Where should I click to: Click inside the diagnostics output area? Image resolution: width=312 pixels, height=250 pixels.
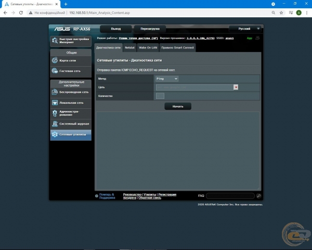pyautogui.click(x=178, y=151)
